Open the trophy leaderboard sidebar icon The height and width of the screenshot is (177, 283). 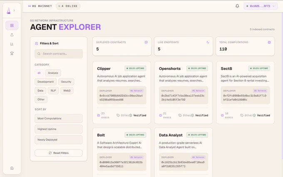(x=12, y=53)
